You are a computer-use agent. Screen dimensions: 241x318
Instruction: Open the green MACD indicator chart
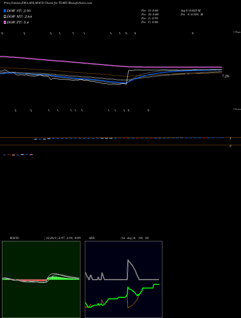point(41,279)
